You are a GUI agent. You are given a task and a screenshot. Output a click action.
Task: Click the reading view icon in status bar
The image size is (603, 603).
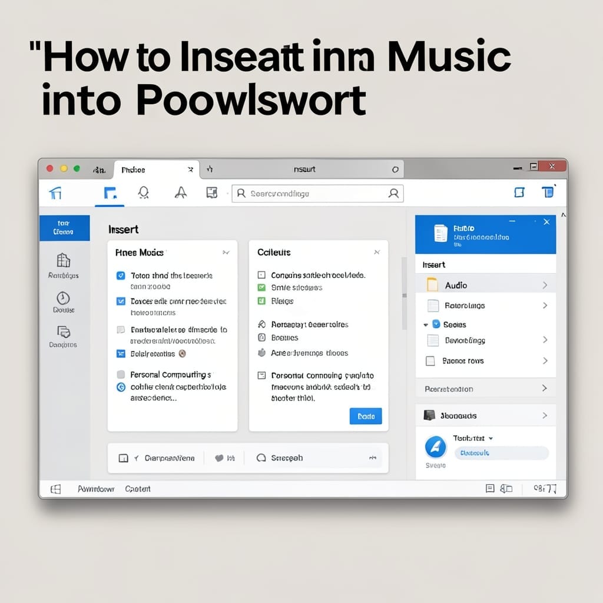(x=506, y=488)
